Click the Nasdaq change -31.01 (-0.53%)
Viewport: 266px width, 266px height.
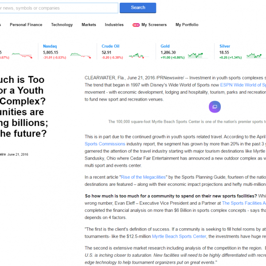pyautogui.click(x=55, y=58)
